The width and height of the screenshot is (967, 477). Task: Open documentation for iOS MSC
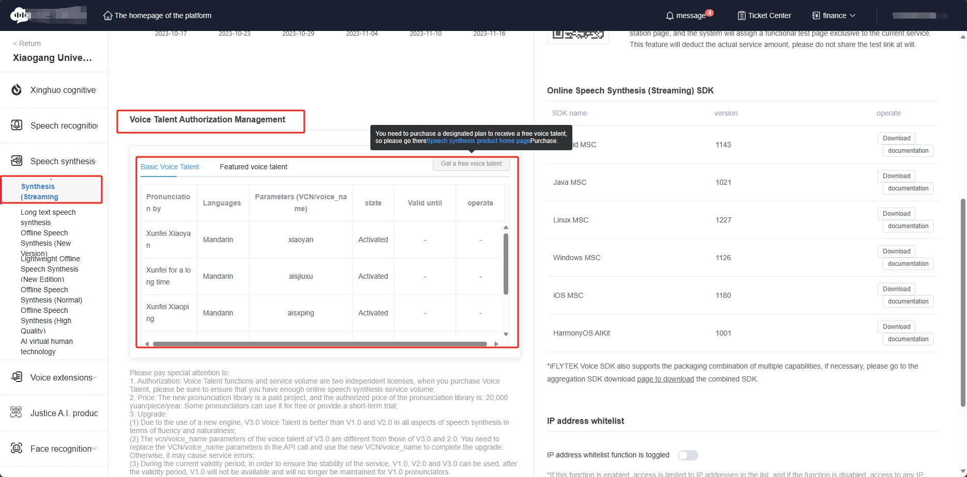tap(908, 301)
